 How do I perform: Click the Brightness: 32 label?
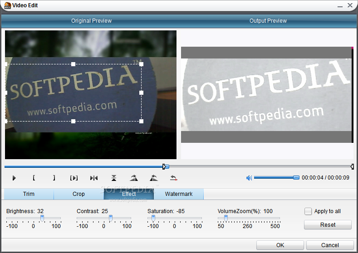25,211
